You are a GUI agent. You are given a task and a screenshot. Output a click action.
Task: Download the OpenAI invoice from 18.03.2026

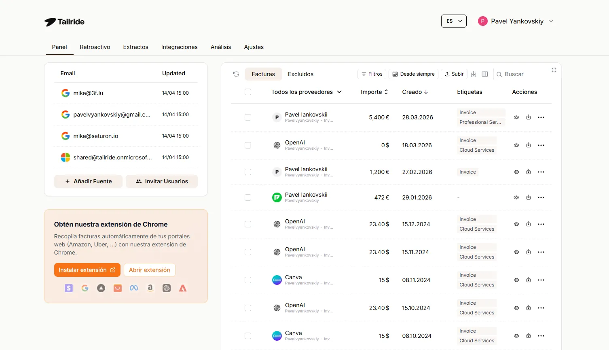pyautogui.click(x=529, y=145)
